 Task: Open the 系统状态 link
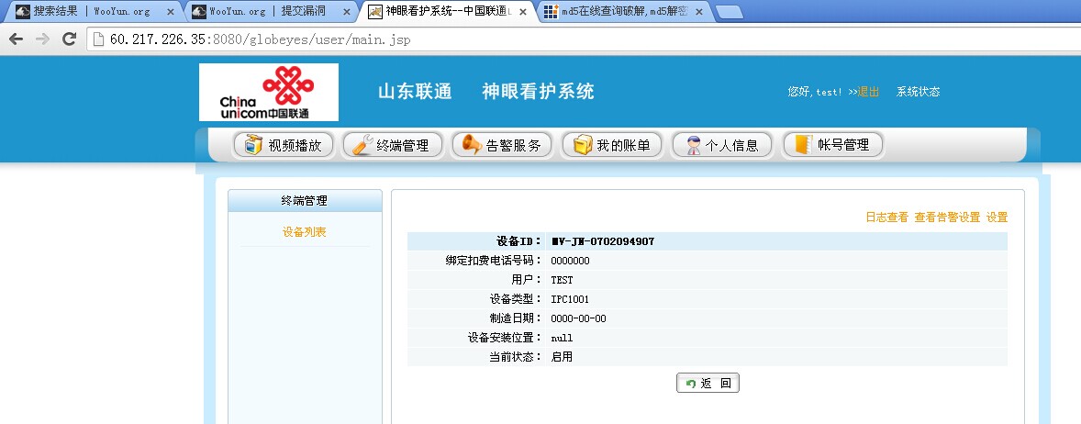click(918, 92)
